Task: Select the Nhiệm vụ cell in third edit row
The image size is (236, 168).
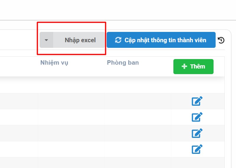Action: (71, 133)
